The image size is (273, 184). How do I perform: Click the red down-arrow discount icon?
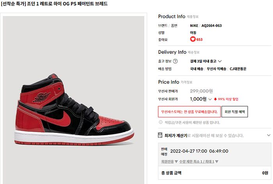point(215,99)
